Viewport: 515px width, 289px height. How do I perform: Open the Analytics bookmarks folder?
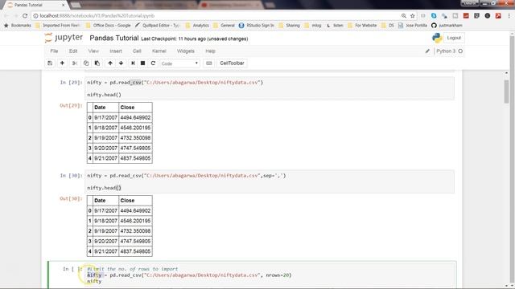pos(197,25)
